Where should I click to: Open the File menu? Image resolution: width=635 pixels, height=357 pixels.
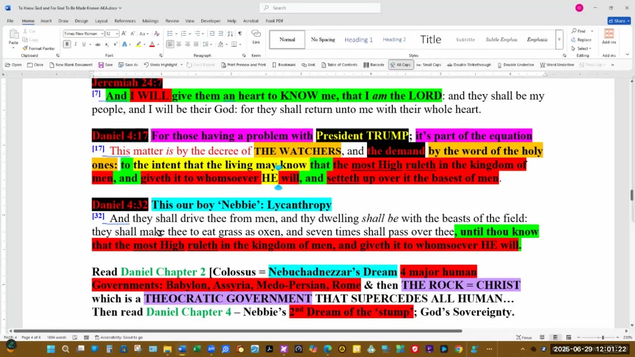10,21
